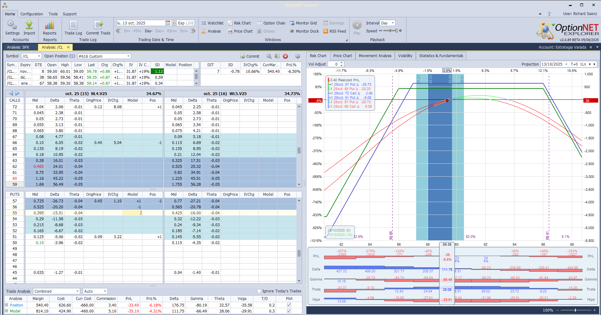Switch to the Analysis: SPX tab

click(18, 47)
